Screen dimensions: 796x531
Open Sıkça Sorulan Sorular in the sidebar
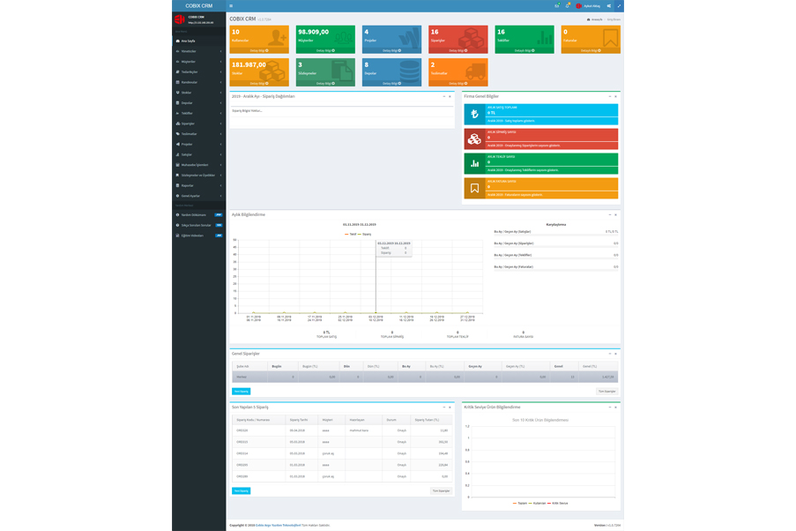point(199,225)
